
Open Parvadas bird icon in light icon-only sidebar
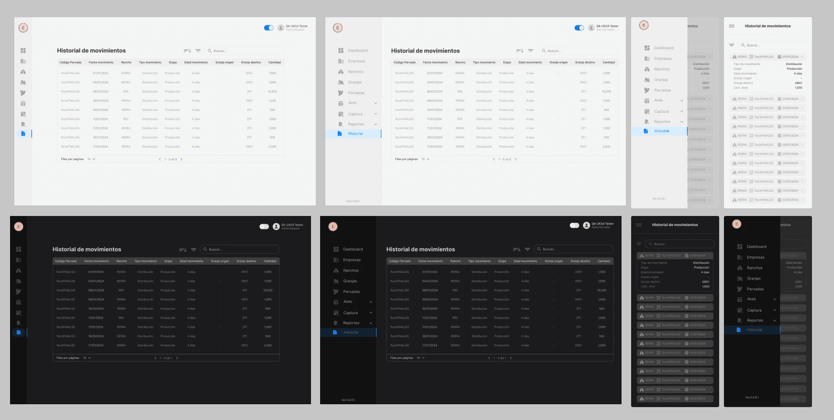click(x=23, y=93)
